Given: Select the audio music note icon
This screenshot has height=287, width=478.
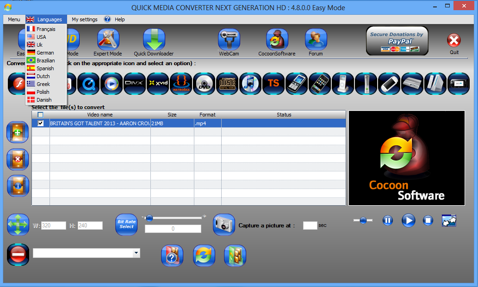Looking at the screenshot, I should (x=251, y=83).
